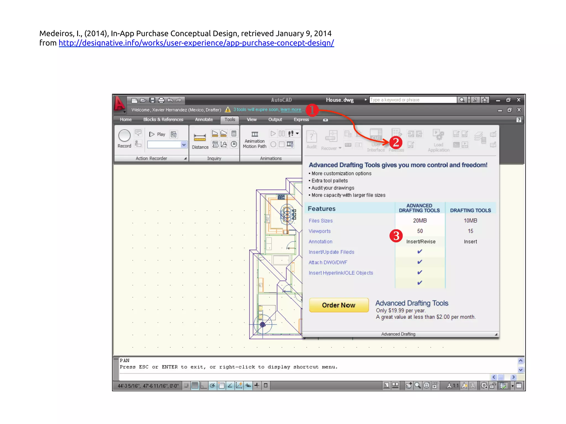Click the Undo arrow icon

[x=170, y=100]
